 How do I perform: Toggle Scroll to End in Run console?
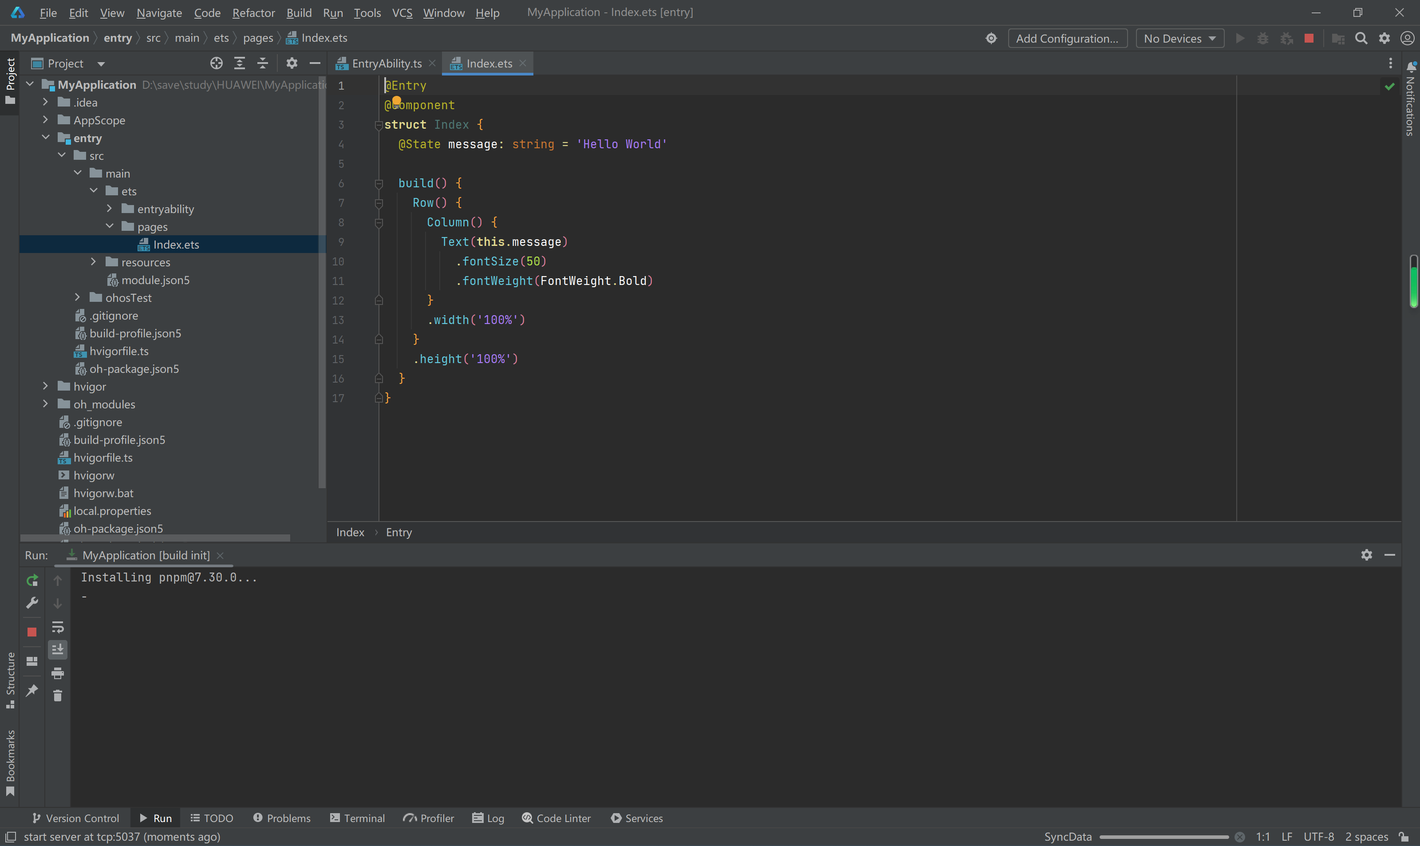point(58,649)
